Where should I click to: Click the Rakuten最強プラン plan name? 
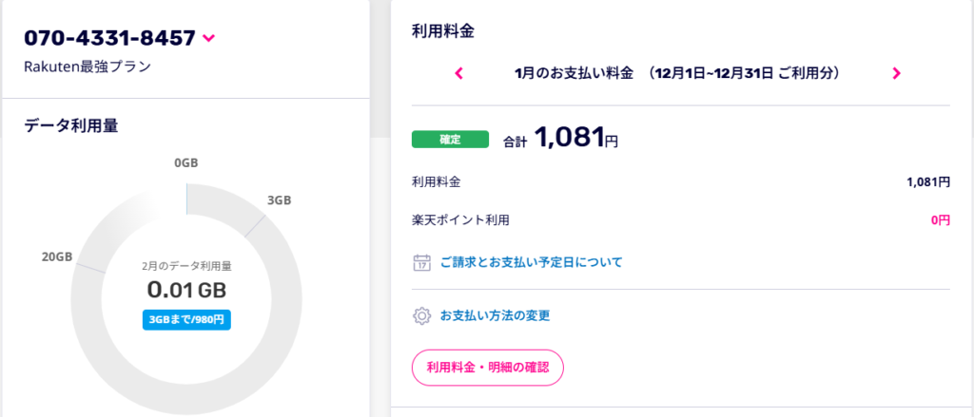pyautogui.click(x=88, y=67)
